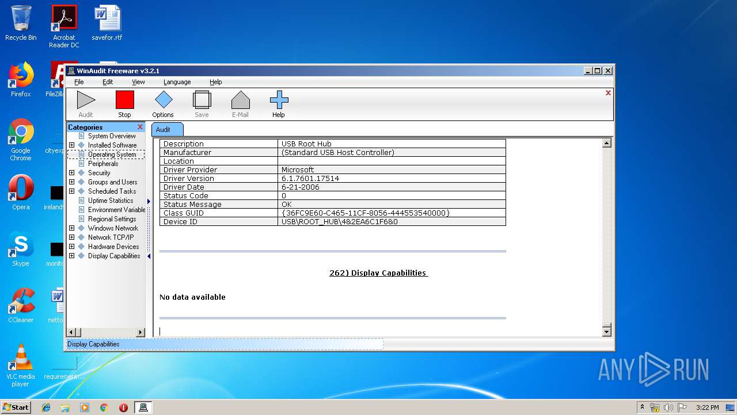Click Hardware Devices diamond icon
Viewport: 737px width, 415px height.
81,247
